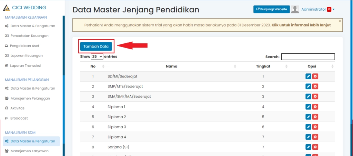Delete the Diploma 2 row
Viewport: 353px width, 156px height.
315,117
